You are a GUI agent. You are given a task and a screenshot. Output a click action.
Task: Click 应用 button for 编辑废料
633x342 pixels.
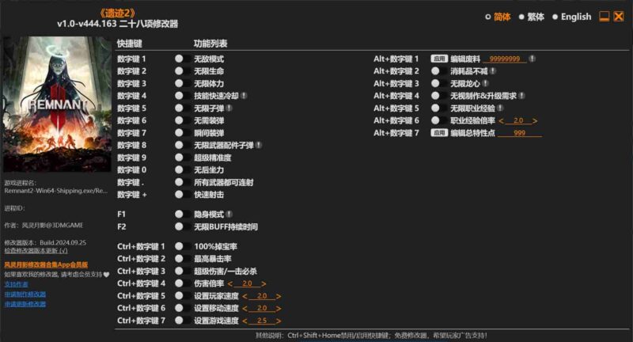439,59
